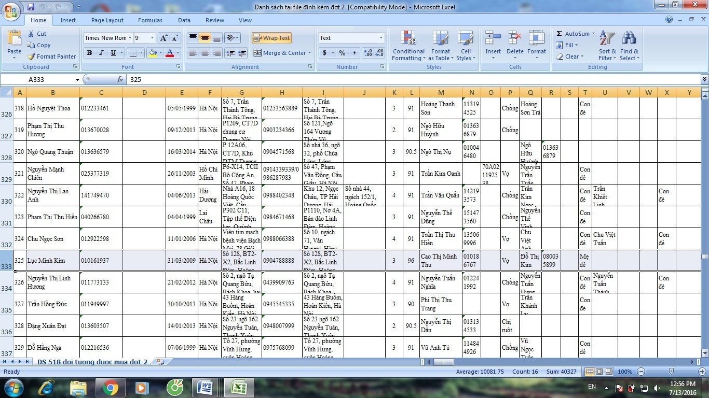This screenshot has height=398, width=709.
Task: Toggle Italic formatting
Action: [x=101, y=53]
